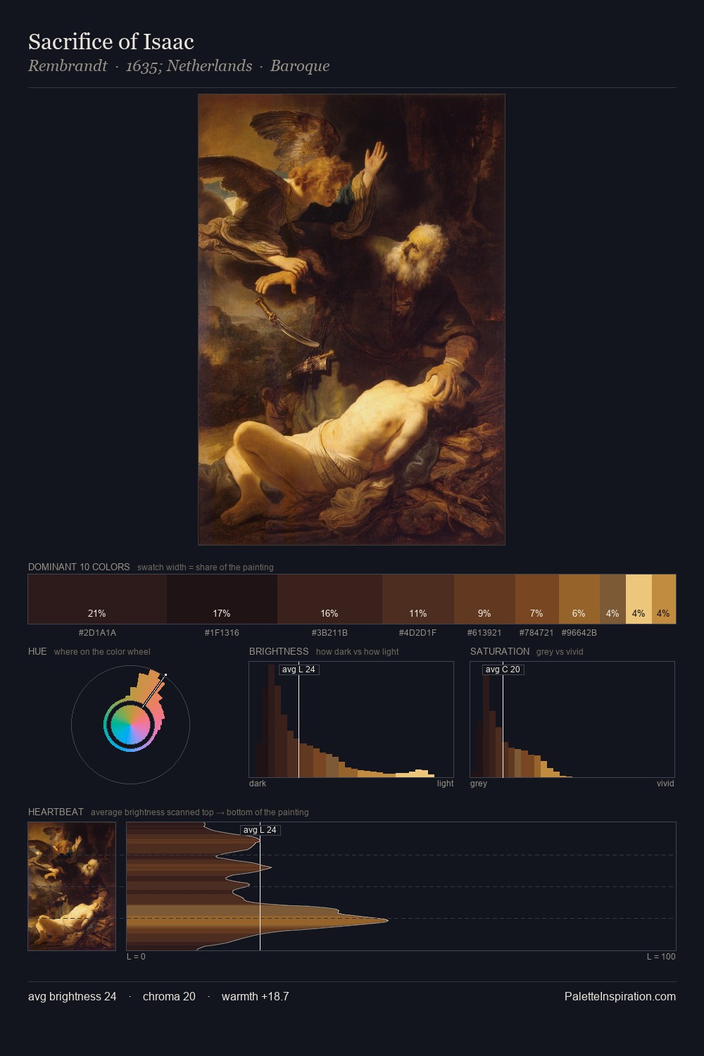704x1056 pixels.
Task: Select the pale yellow 4% swatch
Action: click(x=639, y=599)
